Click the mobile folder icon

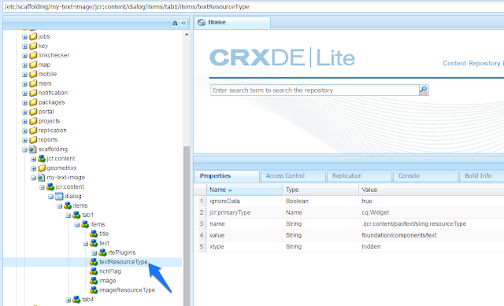point(33,74)
